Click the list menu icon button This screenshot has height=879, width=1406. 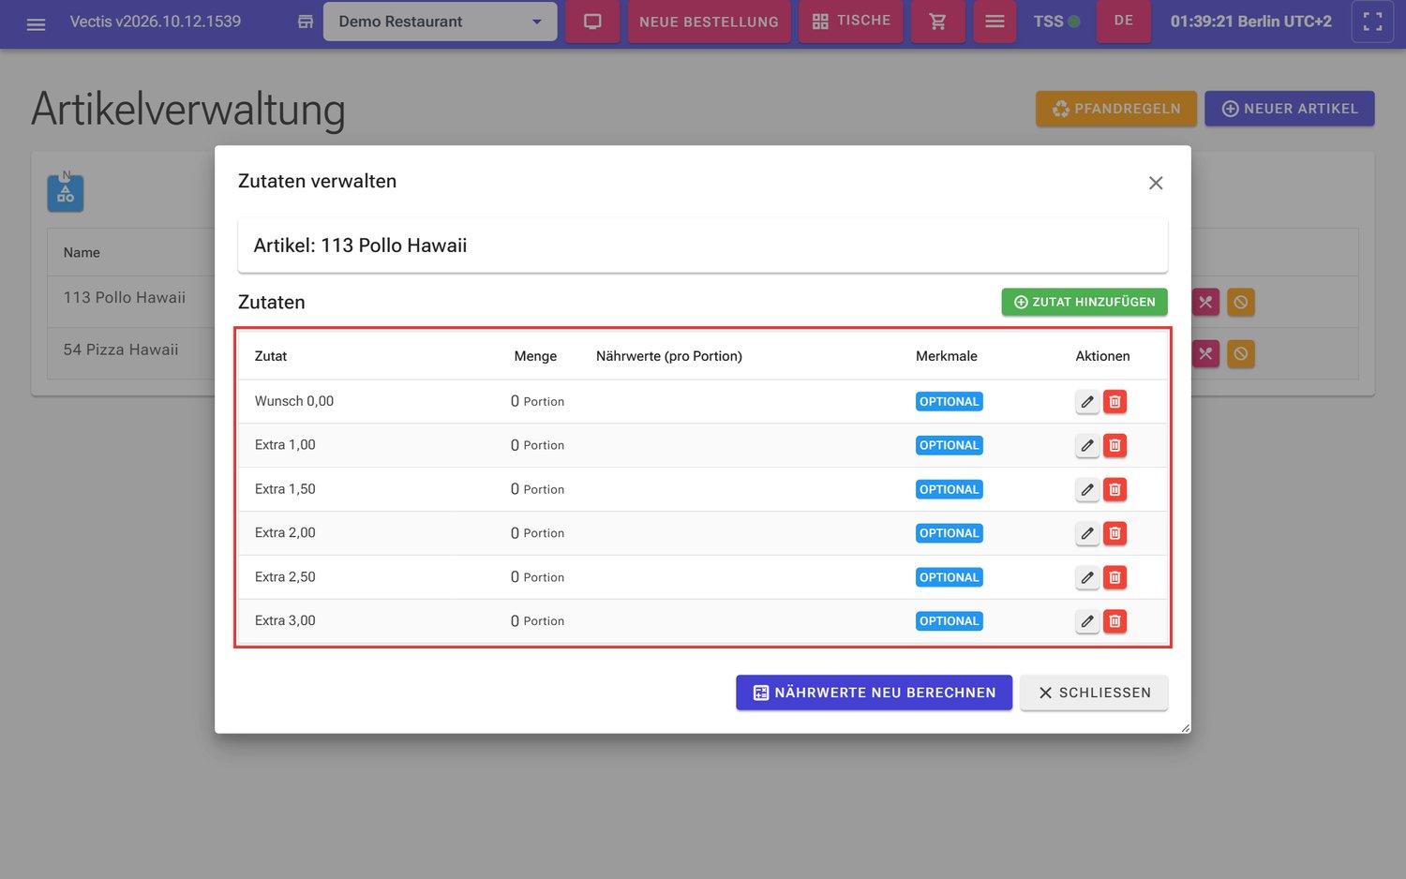click(995, 22)
